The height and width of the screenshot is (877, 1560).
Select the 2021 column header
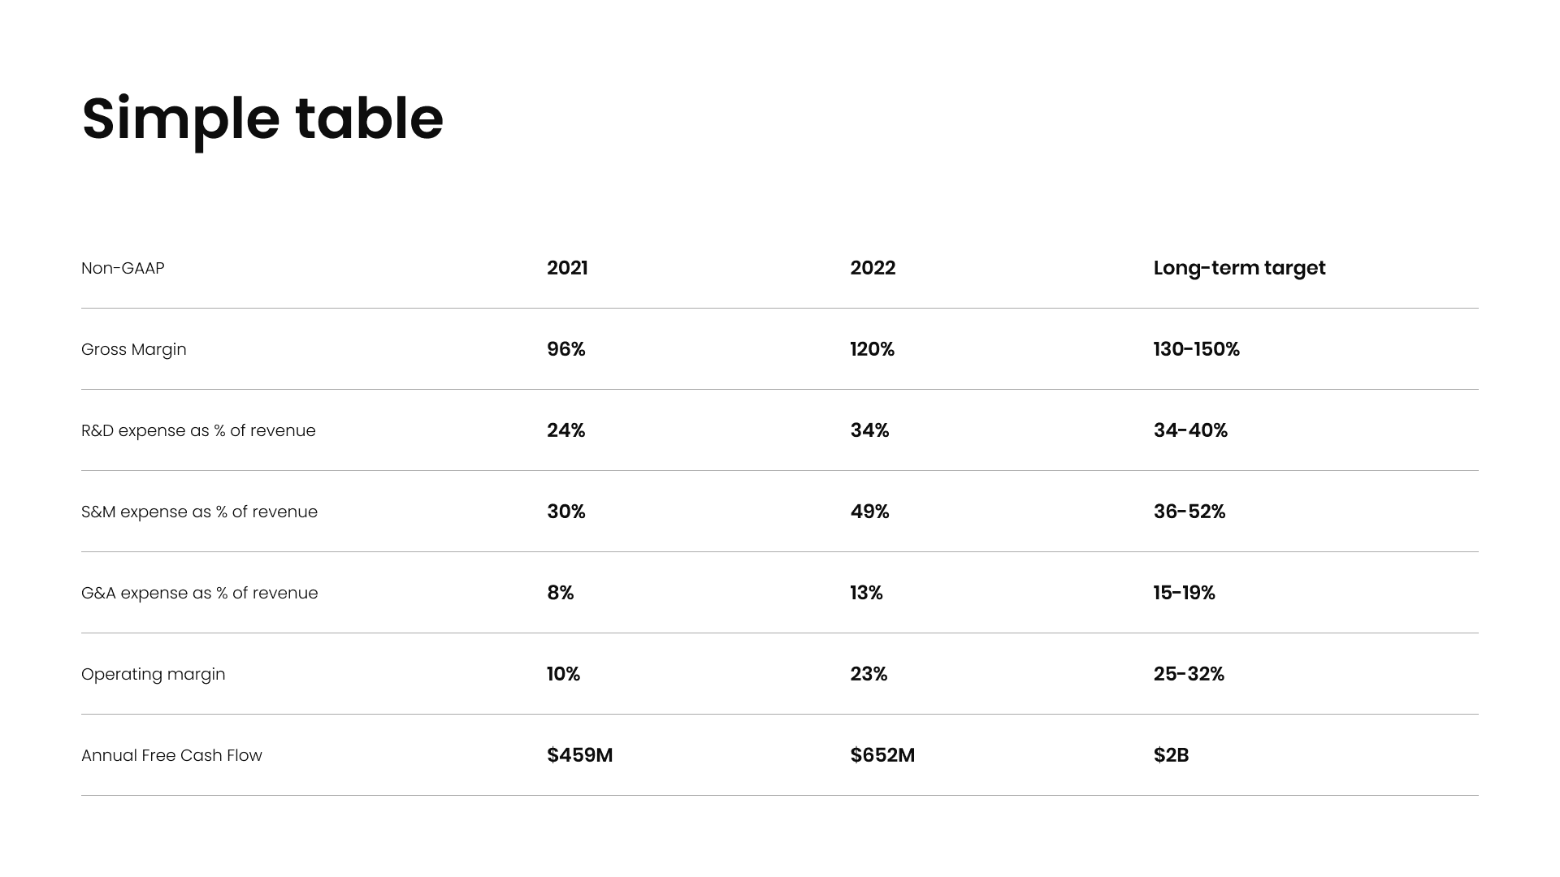[x=567, y=268]
